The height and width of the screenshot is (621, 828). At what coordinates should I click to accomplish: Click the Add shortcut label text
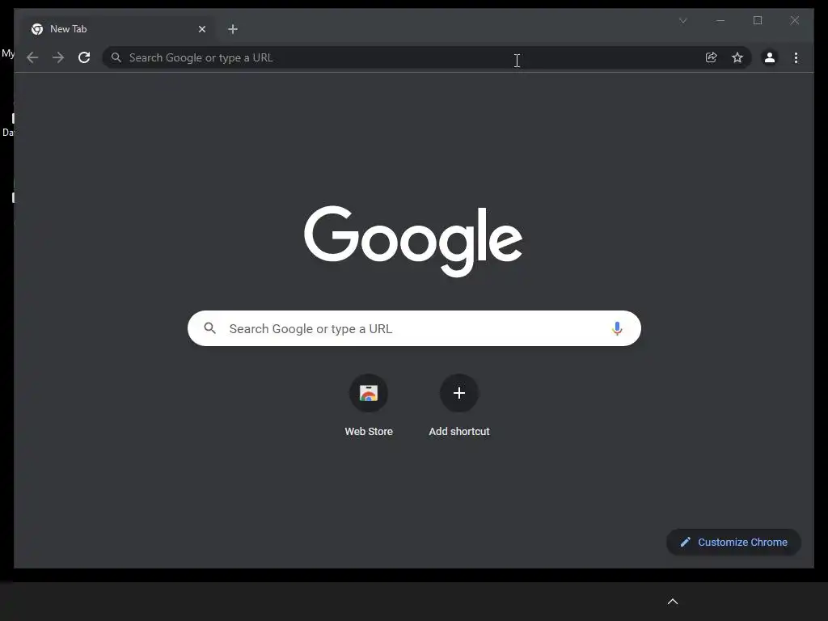(x=459, y=432)
